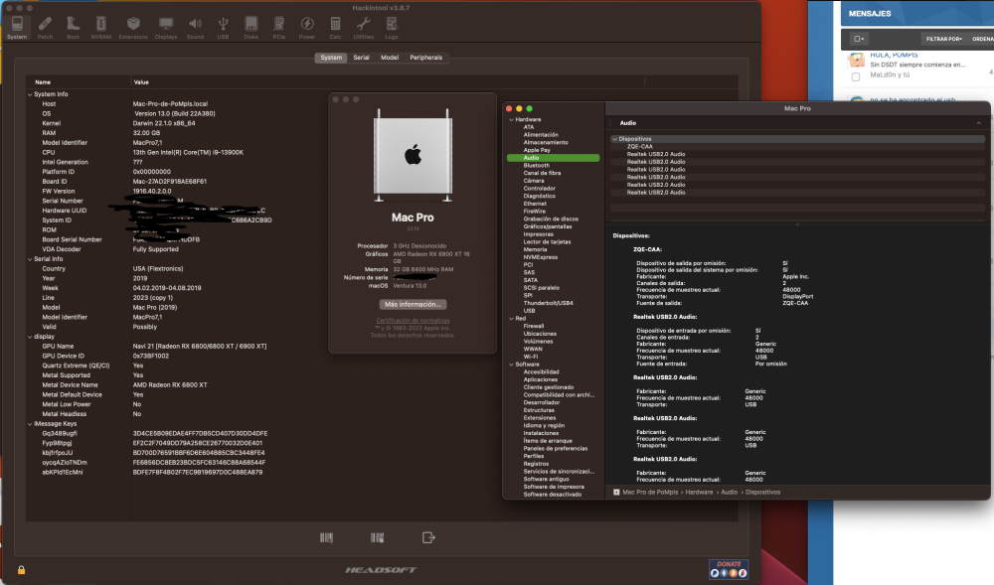Image resolution: width=994 pixels, height=585 pixels.
Task: Select Gráficos/pantallas in the sidebar
Action: pyautogui.click(x=548, y=226)
